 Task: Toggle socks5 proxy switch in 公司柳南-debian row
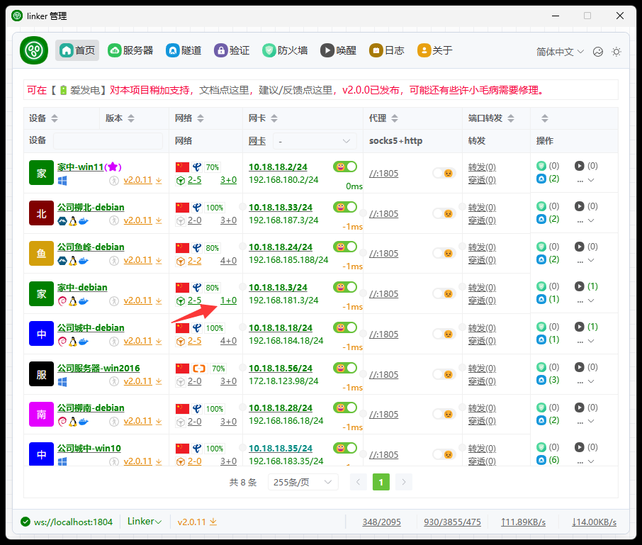(444, 414)
